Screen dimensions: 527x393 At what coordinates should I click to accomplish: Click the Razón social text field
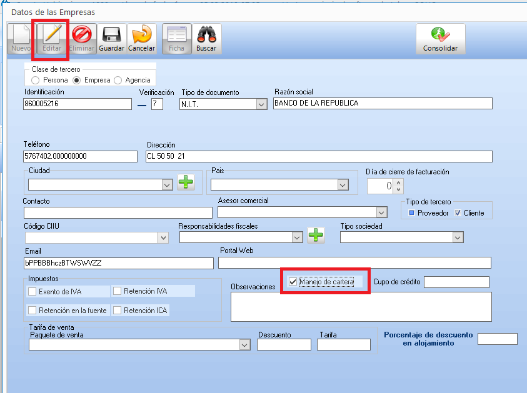pyautogui.click(x=383, y=104)
